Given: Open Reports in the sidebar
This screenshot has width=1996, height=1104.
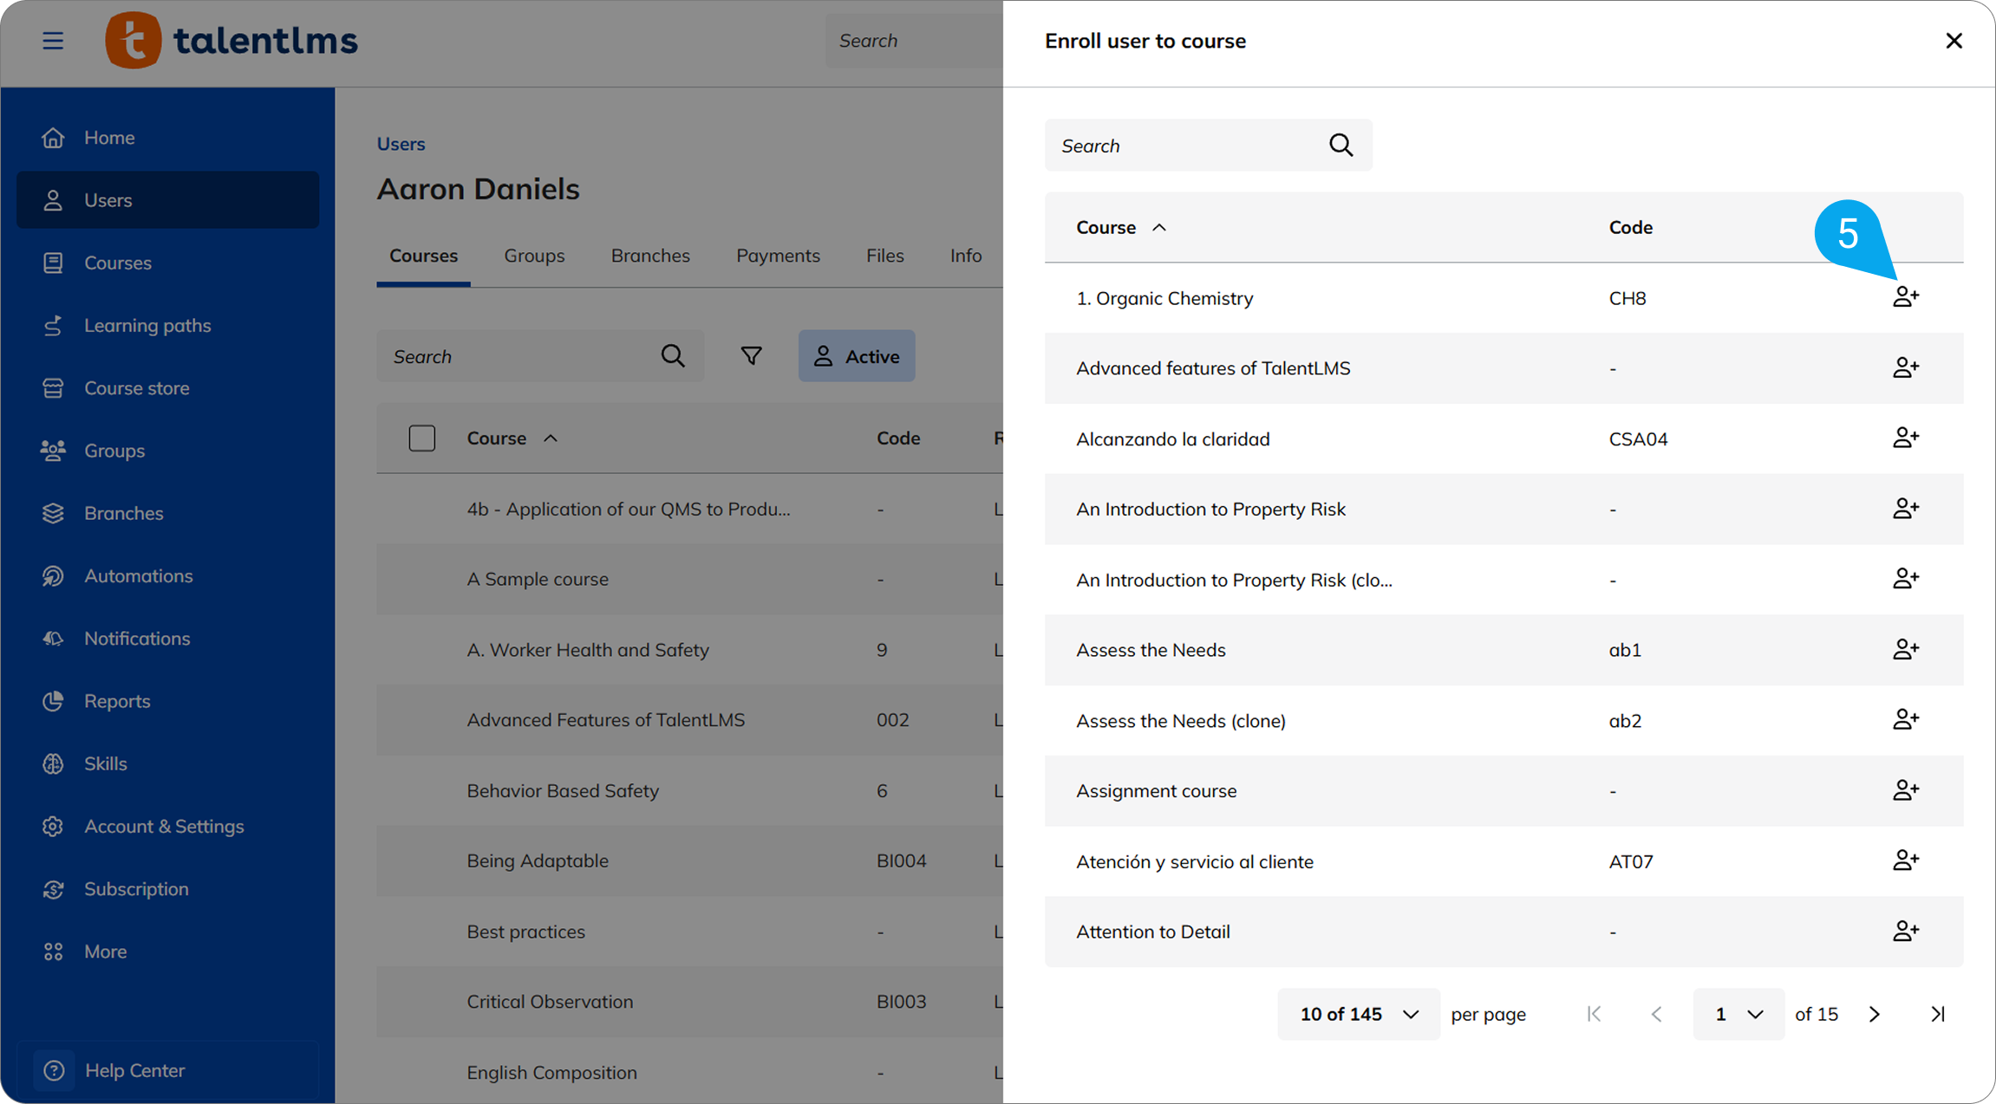Looking at the screenshot, I should click(167, 701).
